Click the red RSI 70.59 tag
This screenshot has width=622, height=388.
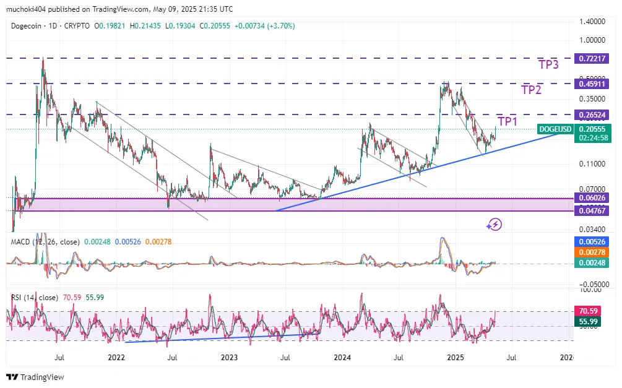588,311
